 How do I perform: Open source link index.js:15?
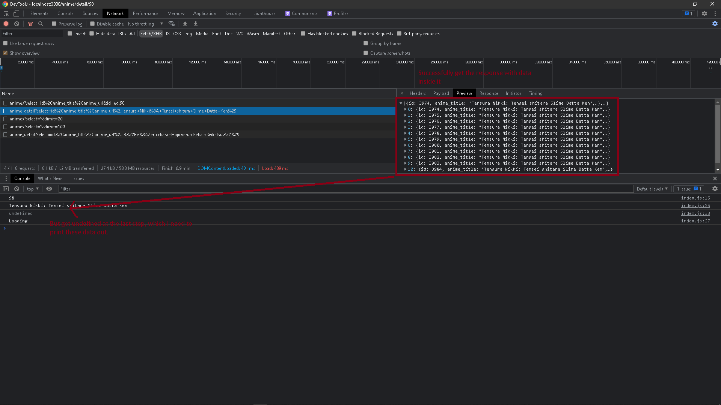(x=695, y=198)
